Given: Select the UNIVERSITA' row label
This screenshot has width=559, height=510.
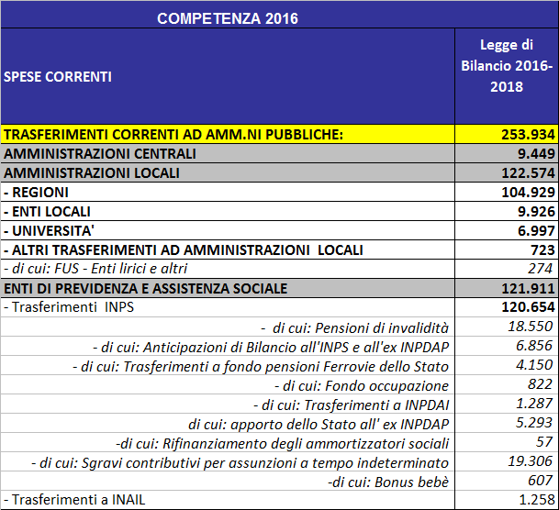Looking at the screenshot, I should tap(48, 230).
